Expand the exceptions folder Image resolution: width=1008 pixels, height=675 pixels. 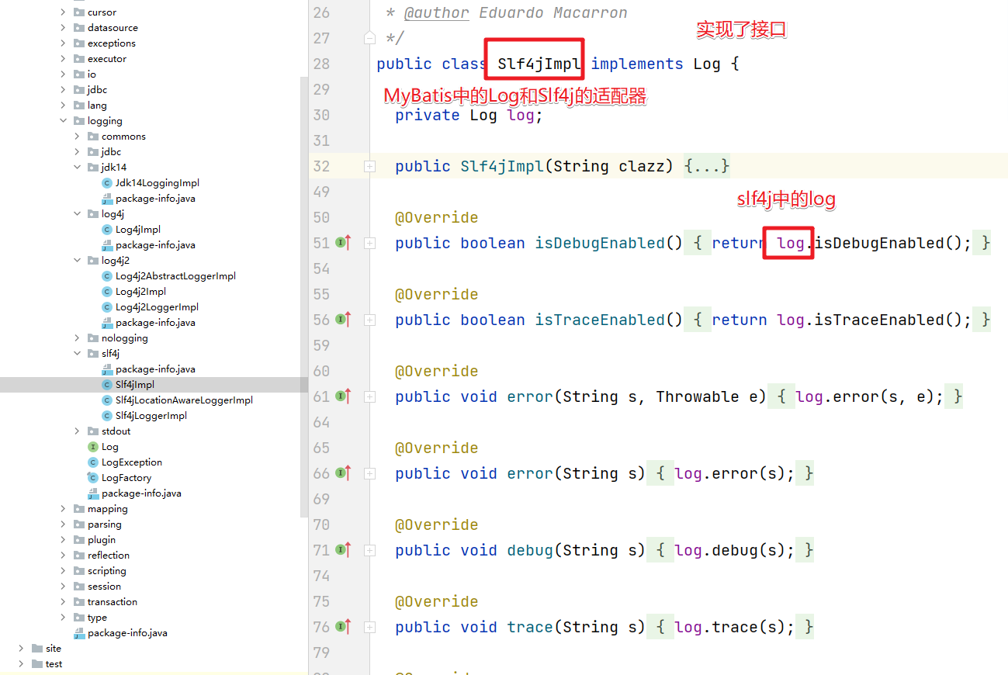64,43
